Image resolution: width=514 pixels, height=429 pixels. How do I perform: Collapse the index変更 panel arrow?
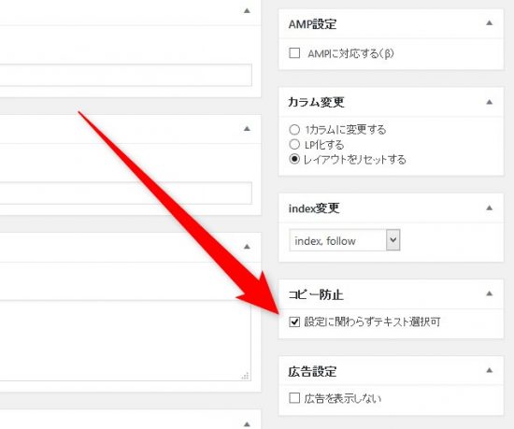(489, 207)
